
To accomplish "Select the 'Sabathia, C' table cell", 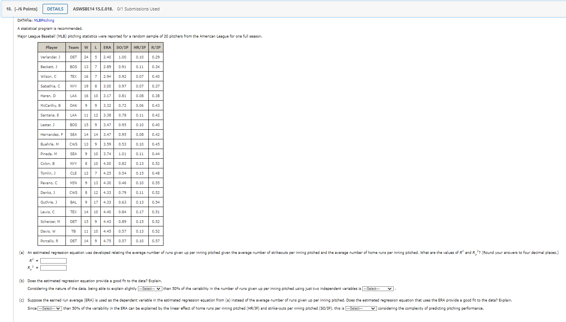I will click(x=52, y=86).
